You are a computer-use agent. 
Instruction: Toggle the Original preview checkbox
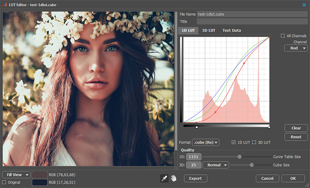4,182
